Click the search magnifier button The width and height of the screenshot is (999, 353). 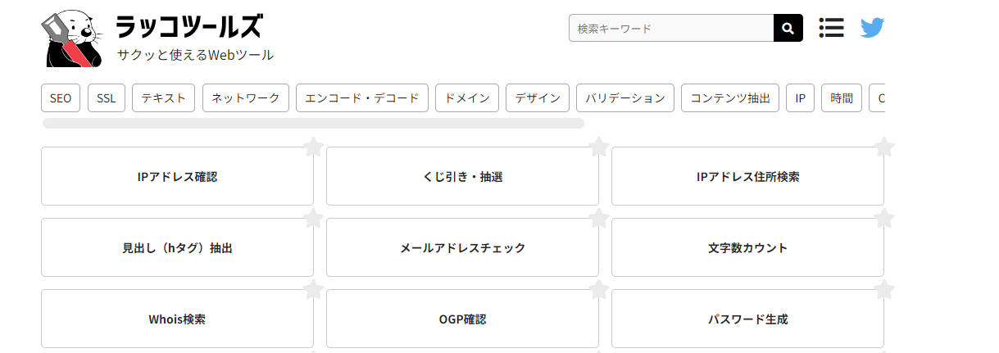coord(788,29)
